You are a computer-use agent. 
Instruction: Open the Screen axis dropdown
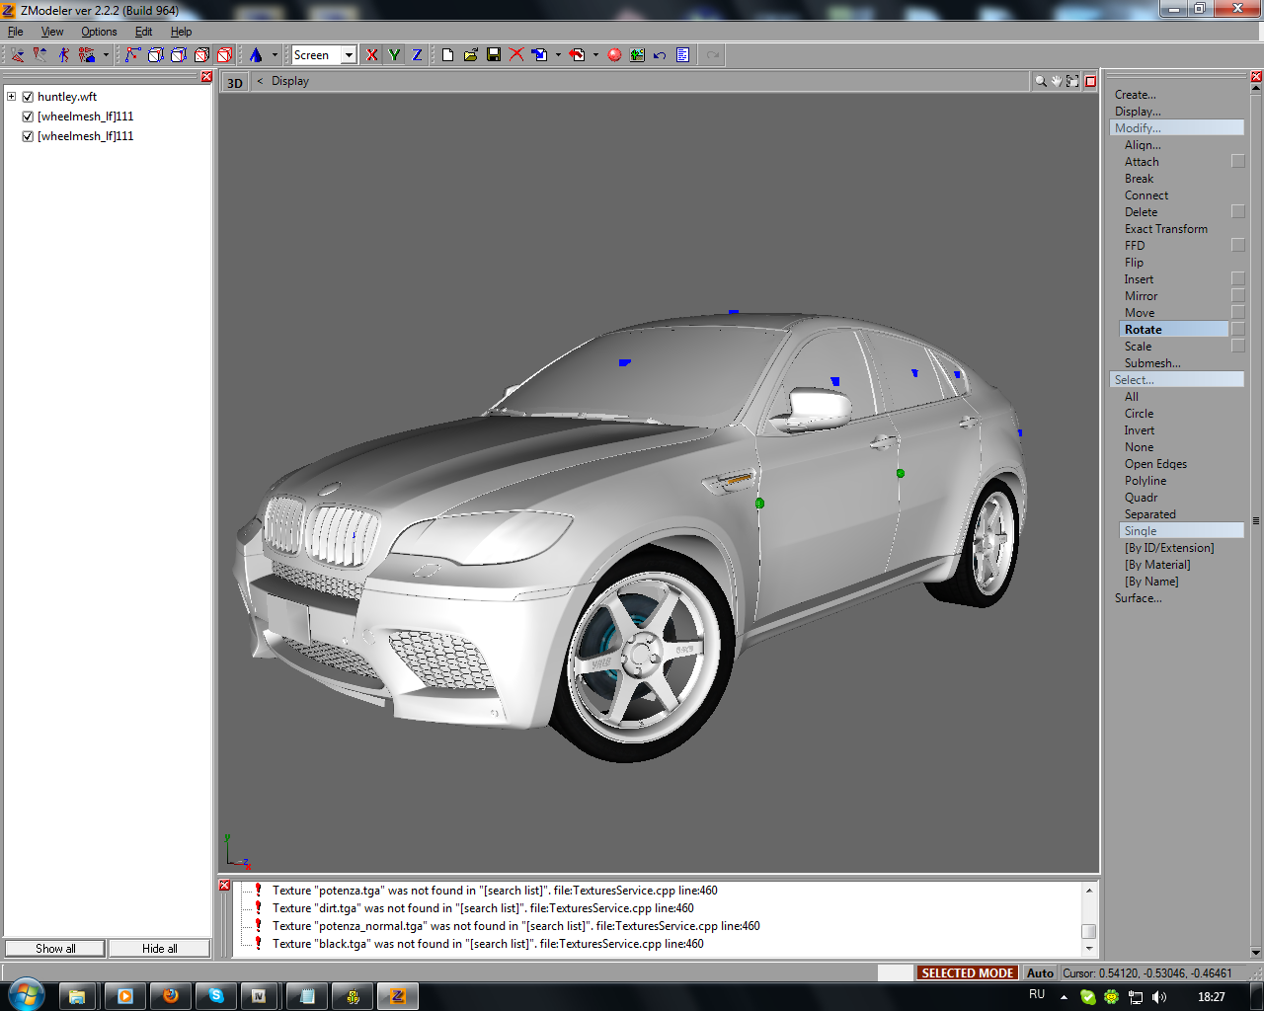(349, 55)
